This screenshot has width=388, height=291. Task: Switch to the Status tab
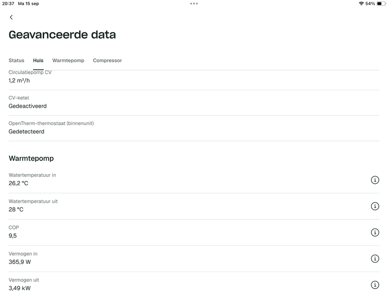tap(16, 61)
